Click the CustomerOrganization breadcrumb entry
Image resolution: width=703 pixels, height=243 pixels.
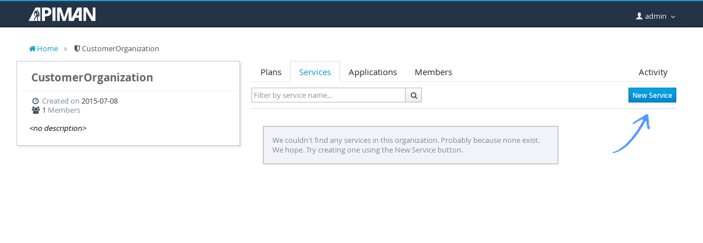point(117,48)
